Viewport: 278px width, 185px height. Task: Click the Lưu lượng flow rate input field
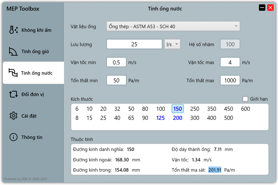pyautogui.click(x=134, y=44)
